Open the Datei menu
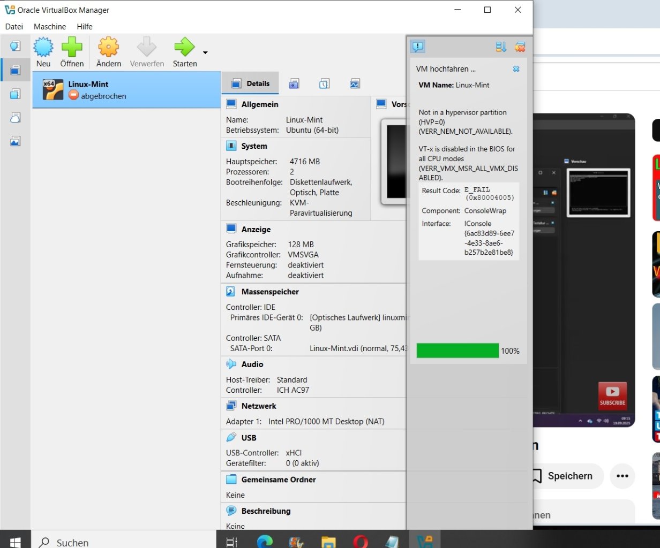Viewport: 660px width, 548px height. click(14, 26)
